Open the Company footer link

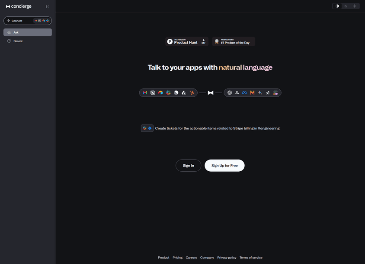point(207,258)
